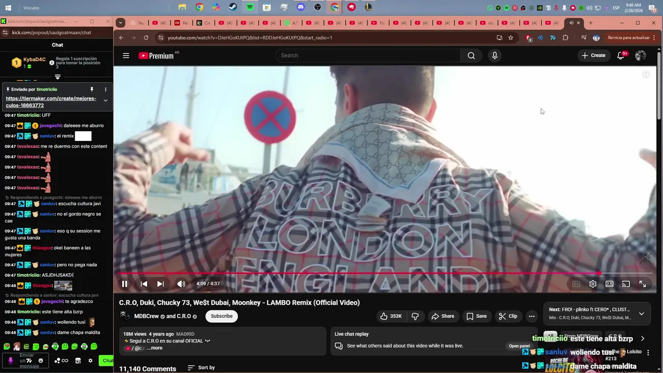This screenshot has height=373, width=663.
Task: Open File Explorer from taskbar
Action: coord(182,7)
